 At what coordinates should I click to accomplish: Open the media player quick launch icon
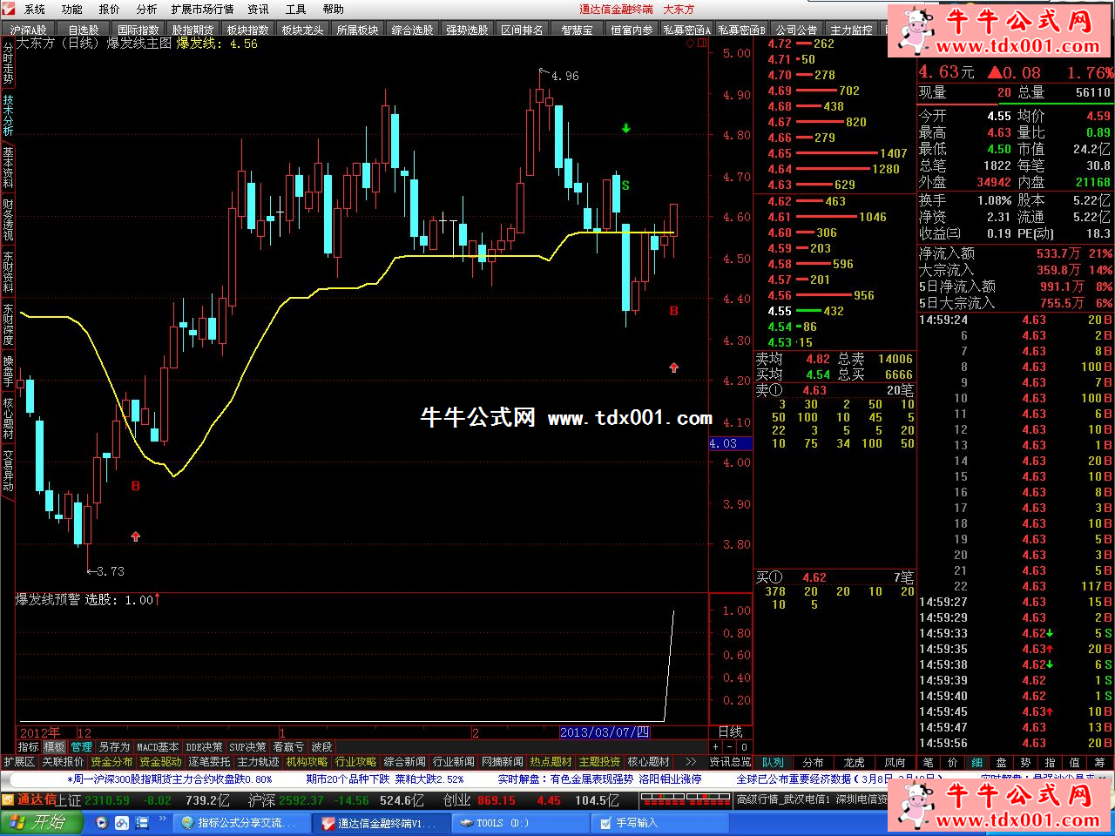coord(102,823)
